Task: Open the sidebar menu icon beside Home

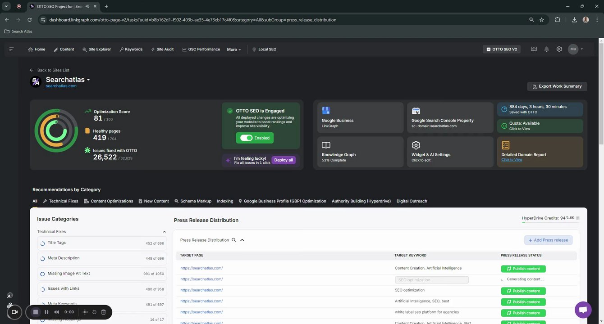Action: coord(11,49)
